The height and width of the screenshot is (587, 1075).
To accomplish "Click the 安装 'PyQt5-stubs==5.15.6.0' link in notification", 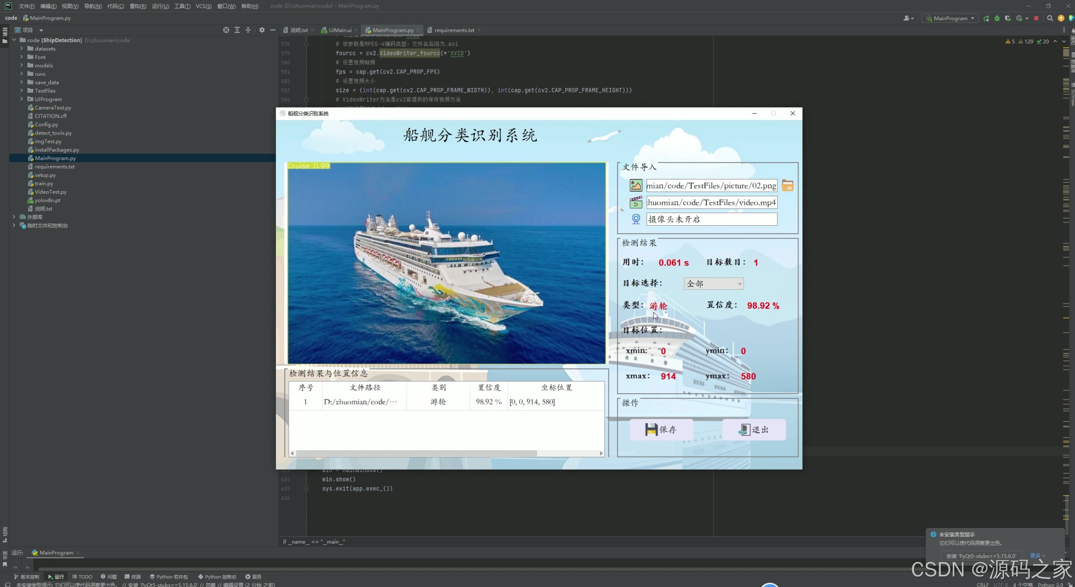I will (981, 556).
